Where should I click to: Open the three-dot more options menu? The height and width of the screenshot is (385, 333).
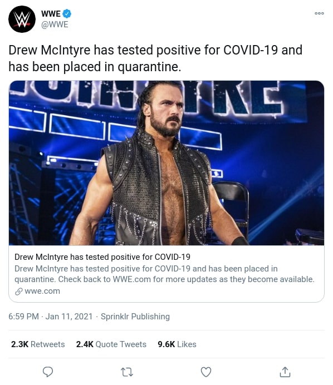[x=319, y=13]
